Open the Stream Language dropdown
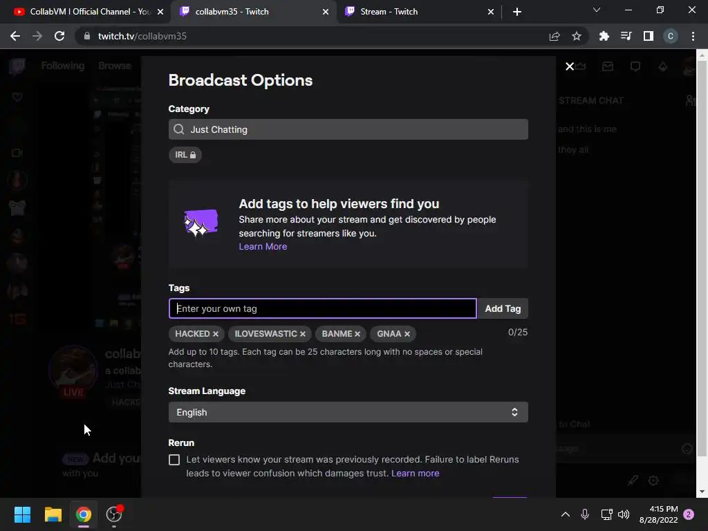Image resolution: width=708 pixels, height=531 pixels. (x=348, y=412)
